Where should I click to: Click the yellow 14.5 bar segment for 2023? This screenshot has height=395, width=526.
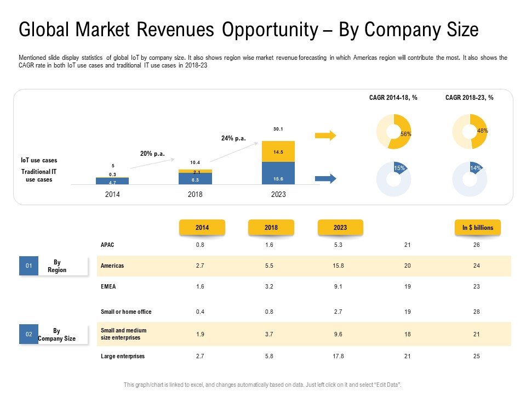tap(278, 151)
